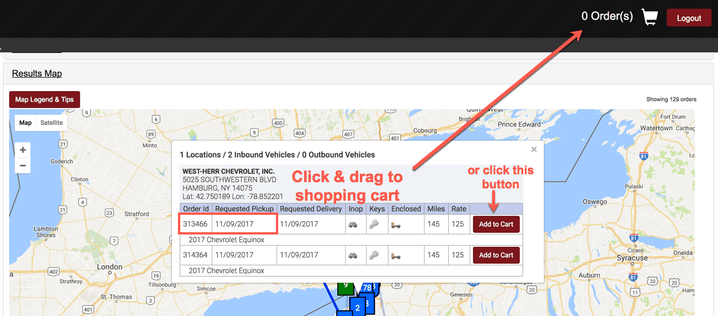Click the Logout button
This screenshot has height=316, width=718.
(689, 18)
